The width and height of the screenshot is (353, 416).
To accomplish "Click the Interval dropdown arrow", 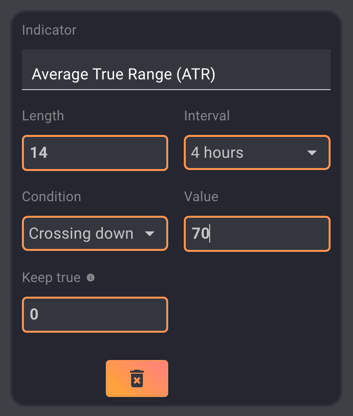I will (x=312, y=153).
